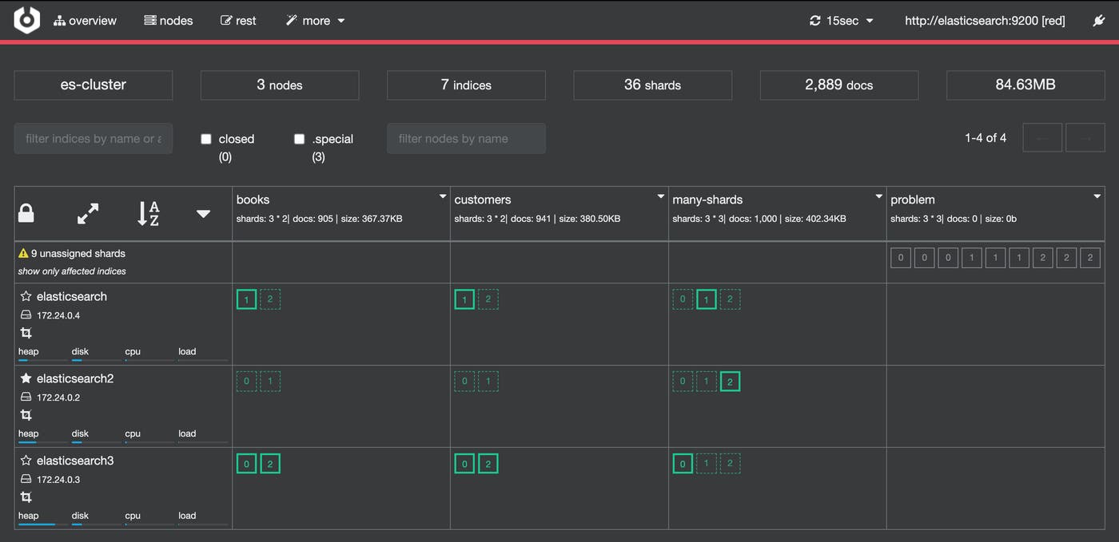
Task: Click the disk icon next to 172.24.0.2
Action: [x=27, y=397]
